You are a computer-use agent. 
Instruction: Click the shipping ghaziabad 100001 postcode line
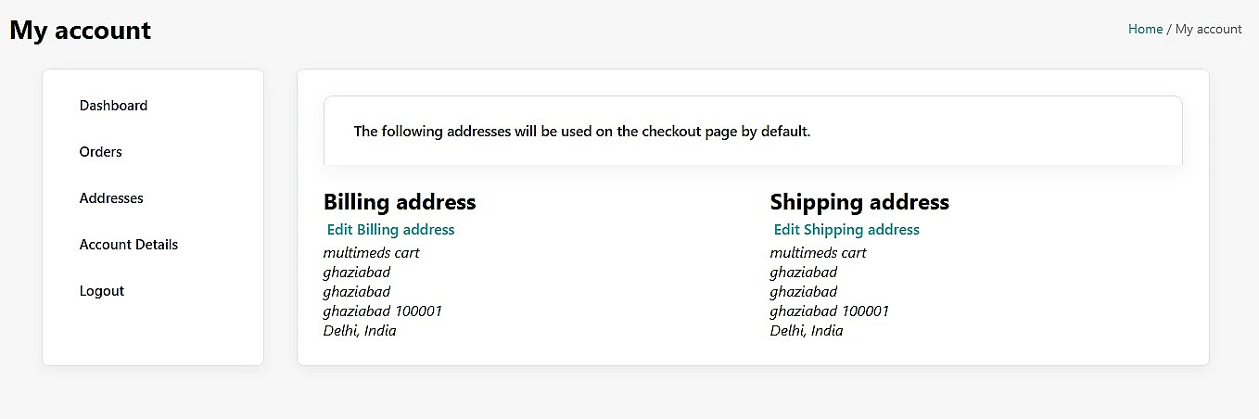coord(829,311)
